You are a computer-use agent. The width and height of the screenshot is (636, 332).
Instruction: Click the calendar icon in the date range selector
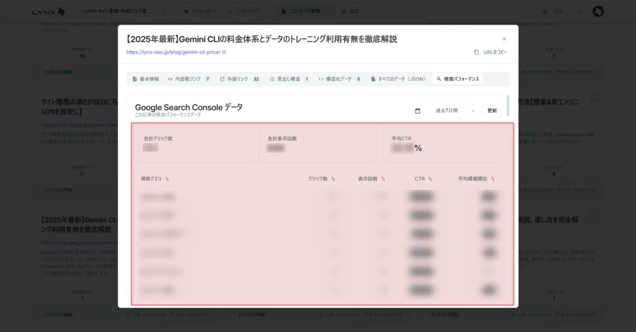pos(417,110)
